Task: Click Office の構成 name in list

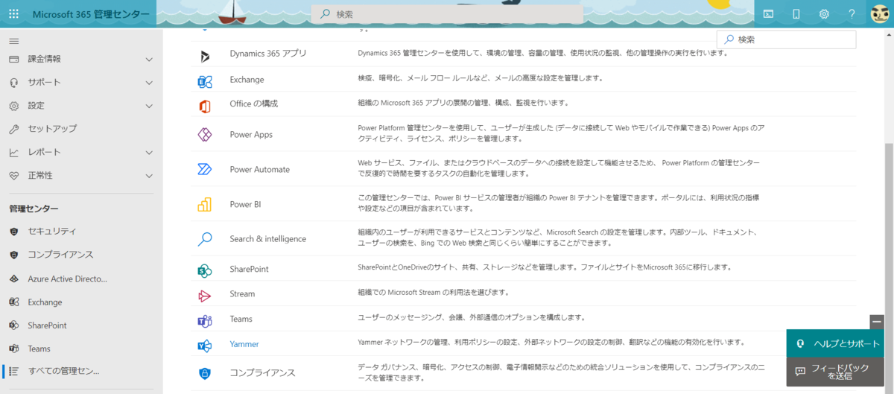Action: point(254,104)
